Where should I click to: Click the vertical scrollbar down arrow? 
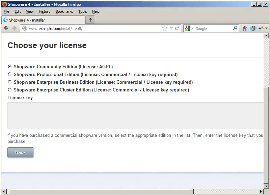click(266, 186)
